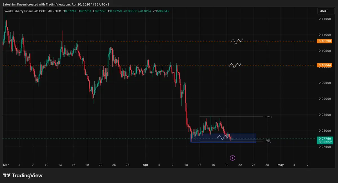This screenshot has height=183, width=338.
Task: Click the WO level label
Action: point(268,139)
